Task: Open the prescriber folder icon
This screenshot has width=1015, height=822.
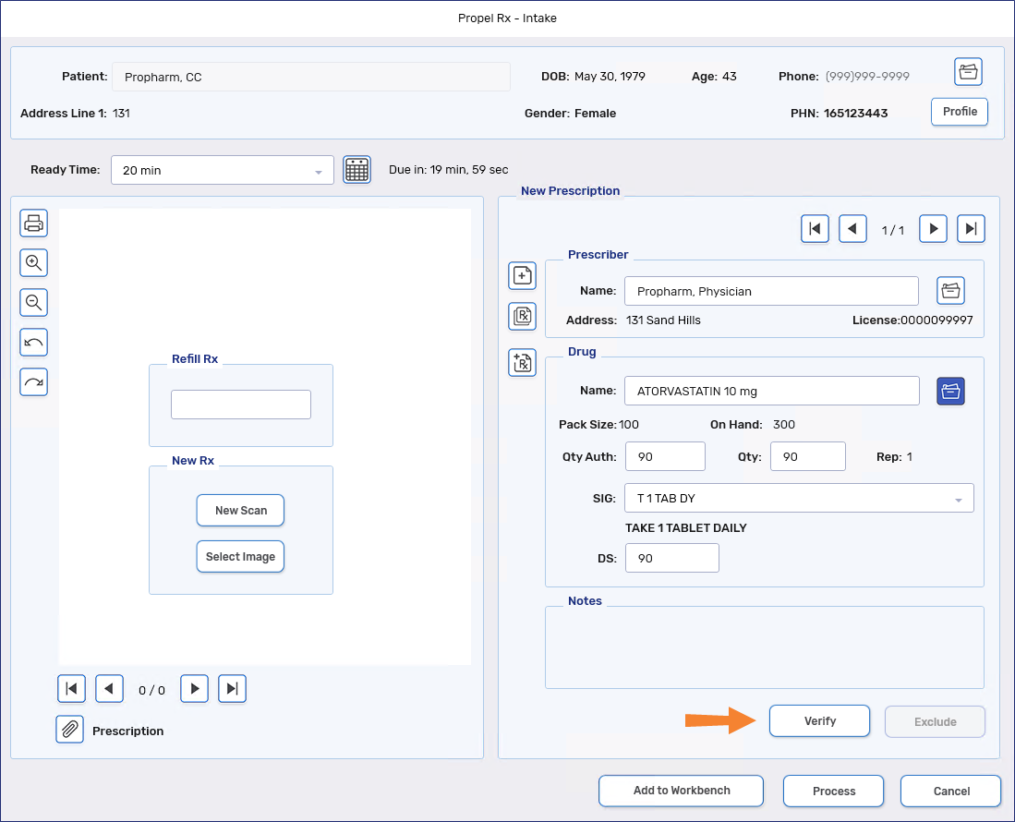Action: pos(950,291)
